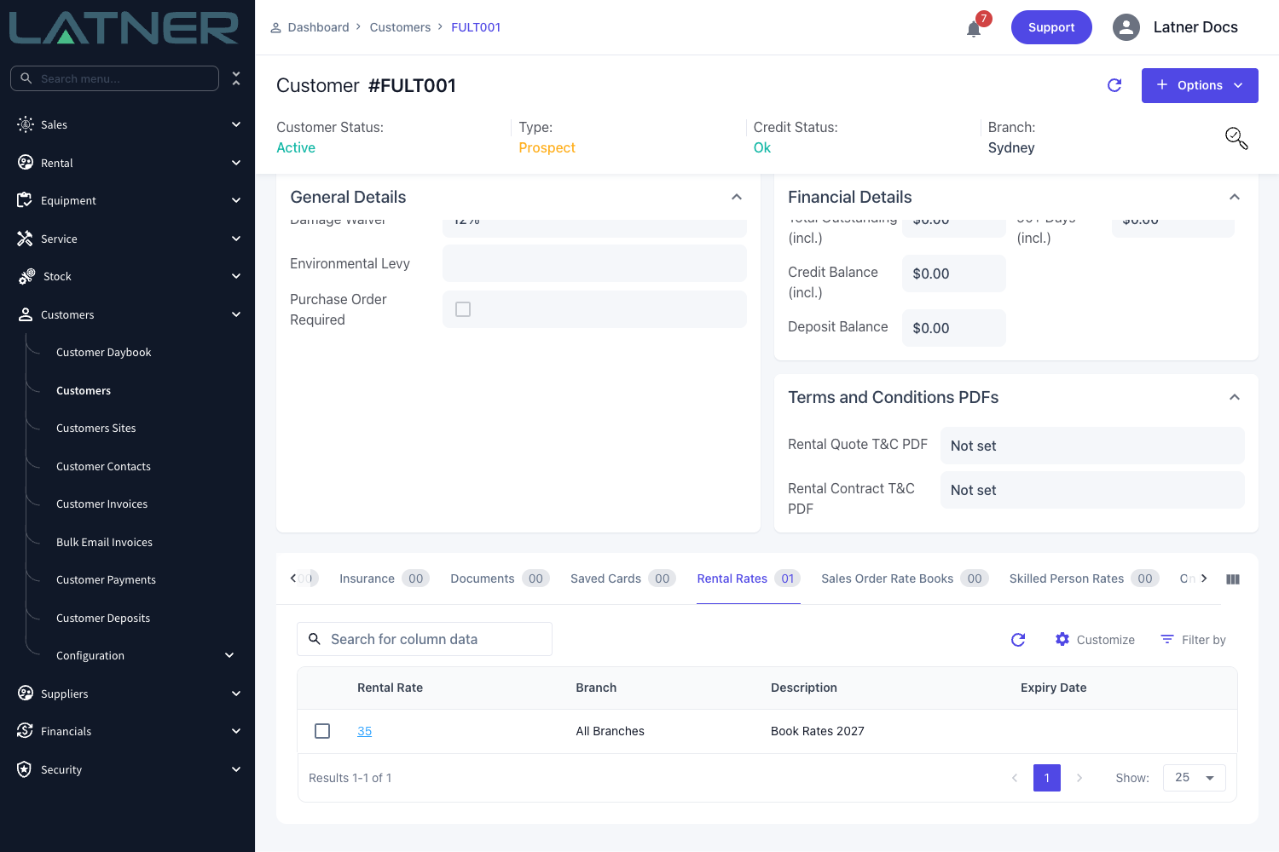Switch to Sales Order Rate Books tab
The image size is (1279, 852).
click(905, 579)
